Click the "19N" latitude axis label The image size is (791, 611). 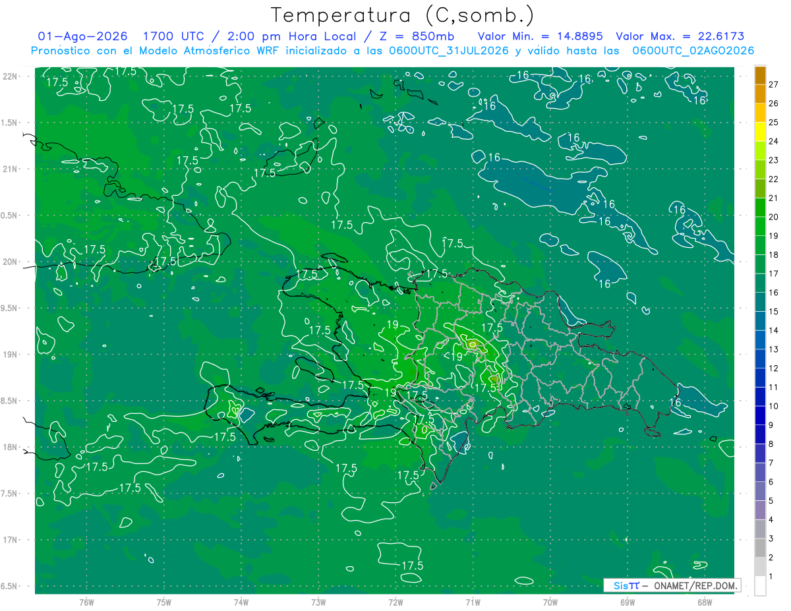tap(10, 355)
